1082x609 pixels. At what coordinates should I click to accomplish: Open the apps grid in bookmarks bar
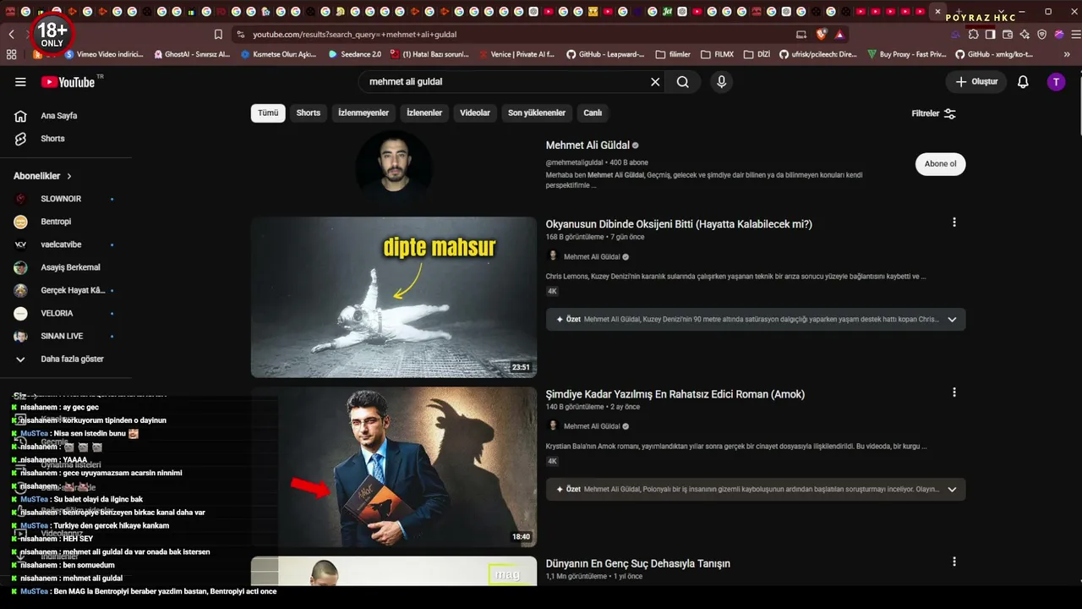point(11,54)
